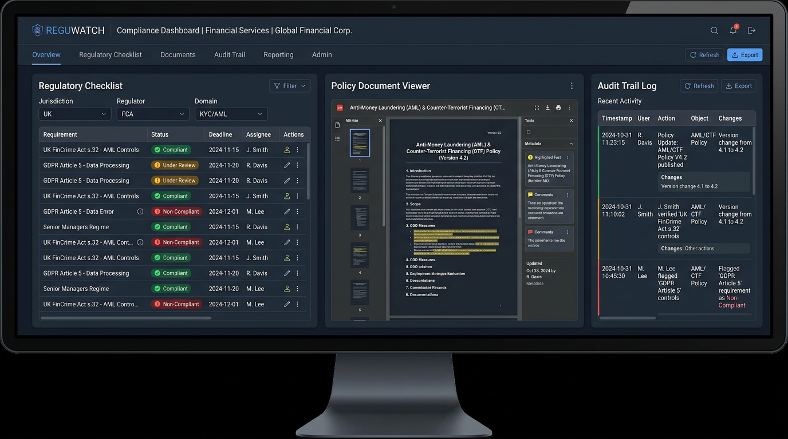Collapse the Metadata section chevron
This screenshot has height=439, width=788.
click(571, 143)
